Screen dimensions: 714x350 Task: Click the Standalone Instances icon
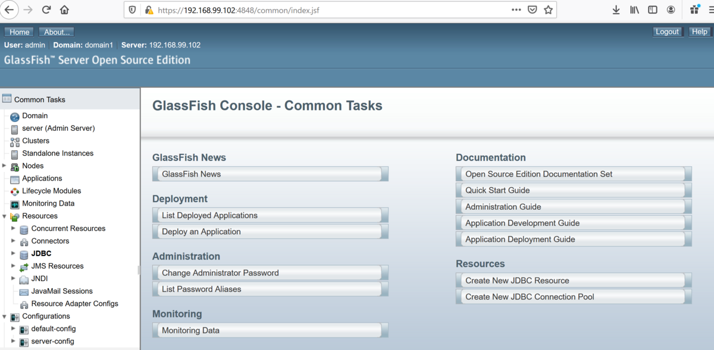(15, 154)
